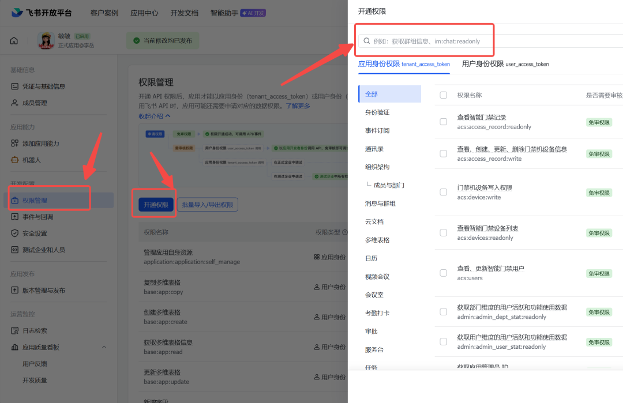
Task: Check 获取用户维度的用户活跃 permission
Action: tap(444, 342)
